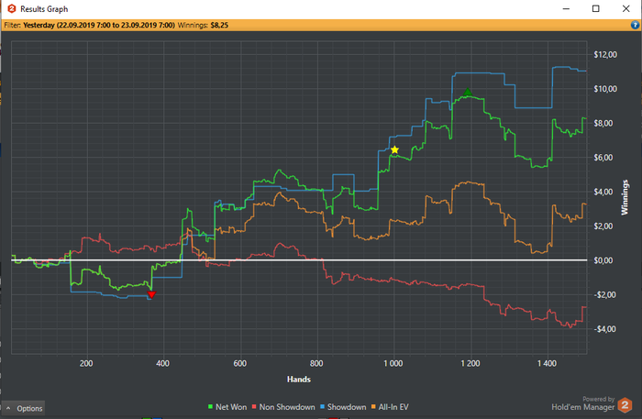Toggle the Net Won legend entry

coord(227,407)
